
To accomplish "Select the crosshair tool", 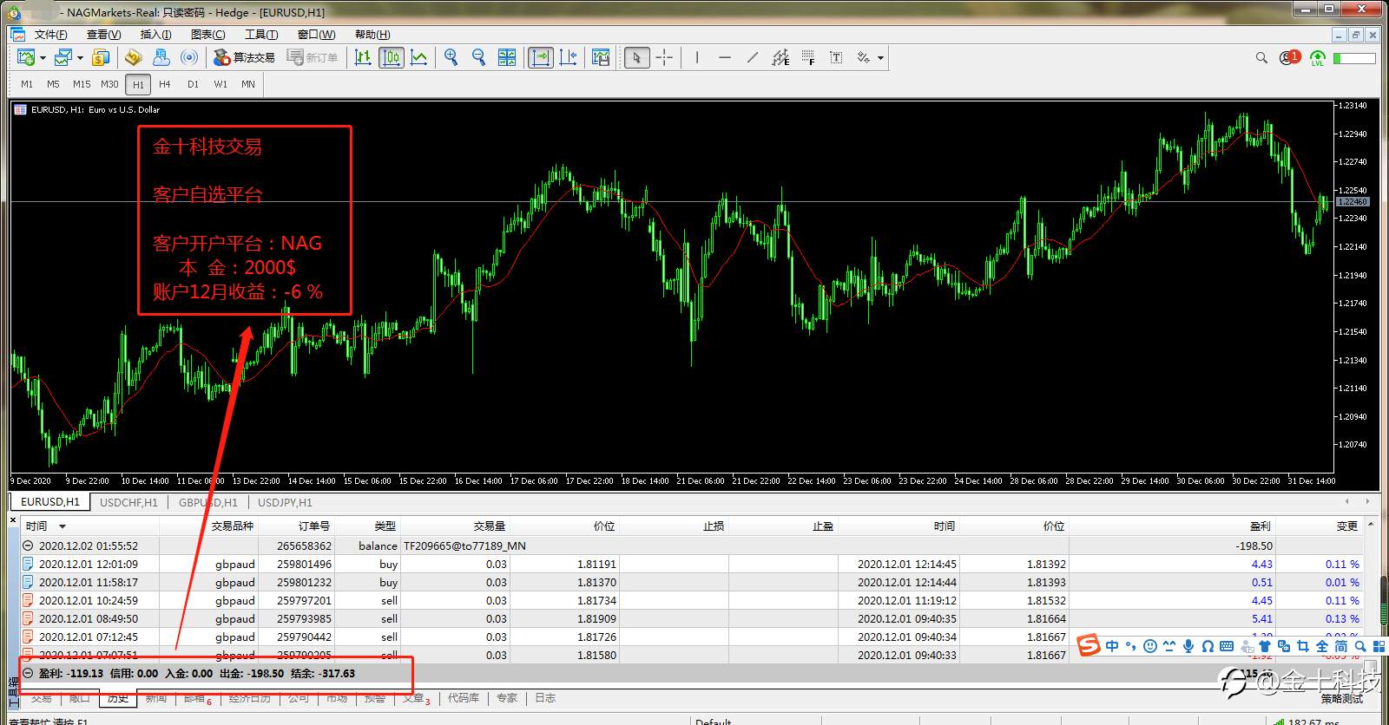I will pyautogui.click(x=664, y=57).
